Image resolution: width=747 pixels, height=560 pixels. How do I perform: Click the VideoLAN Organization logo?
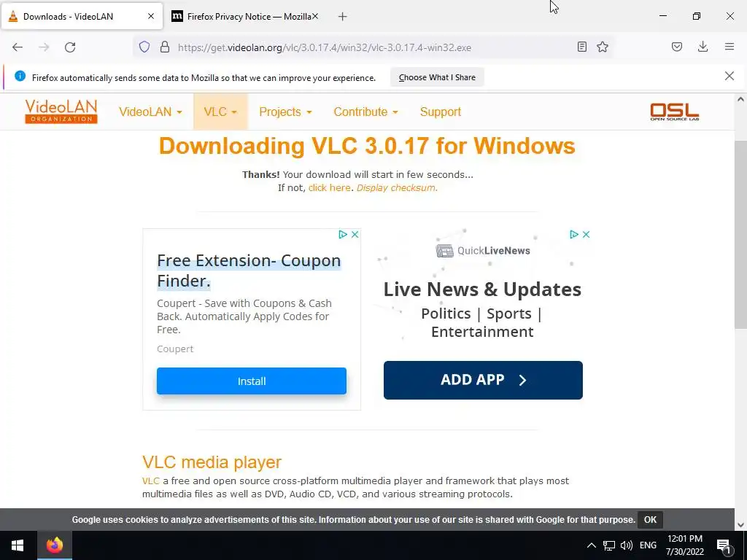(x=61, y=112)
